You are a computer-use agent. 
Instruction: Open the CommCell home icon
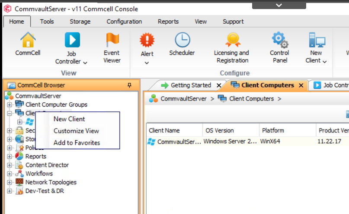coord(28,40)
